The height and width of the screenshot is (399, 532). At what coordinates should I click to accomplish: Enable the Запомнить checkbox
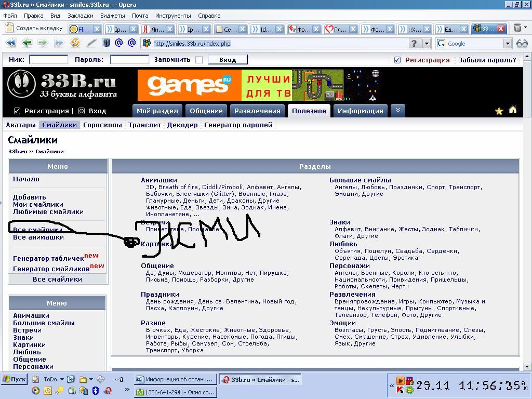click(199, 60)
